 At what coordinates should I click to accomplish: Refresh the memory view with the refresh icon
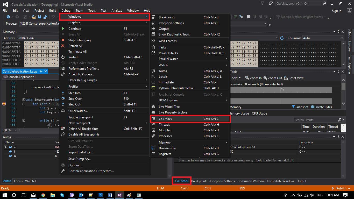point(282,38)
